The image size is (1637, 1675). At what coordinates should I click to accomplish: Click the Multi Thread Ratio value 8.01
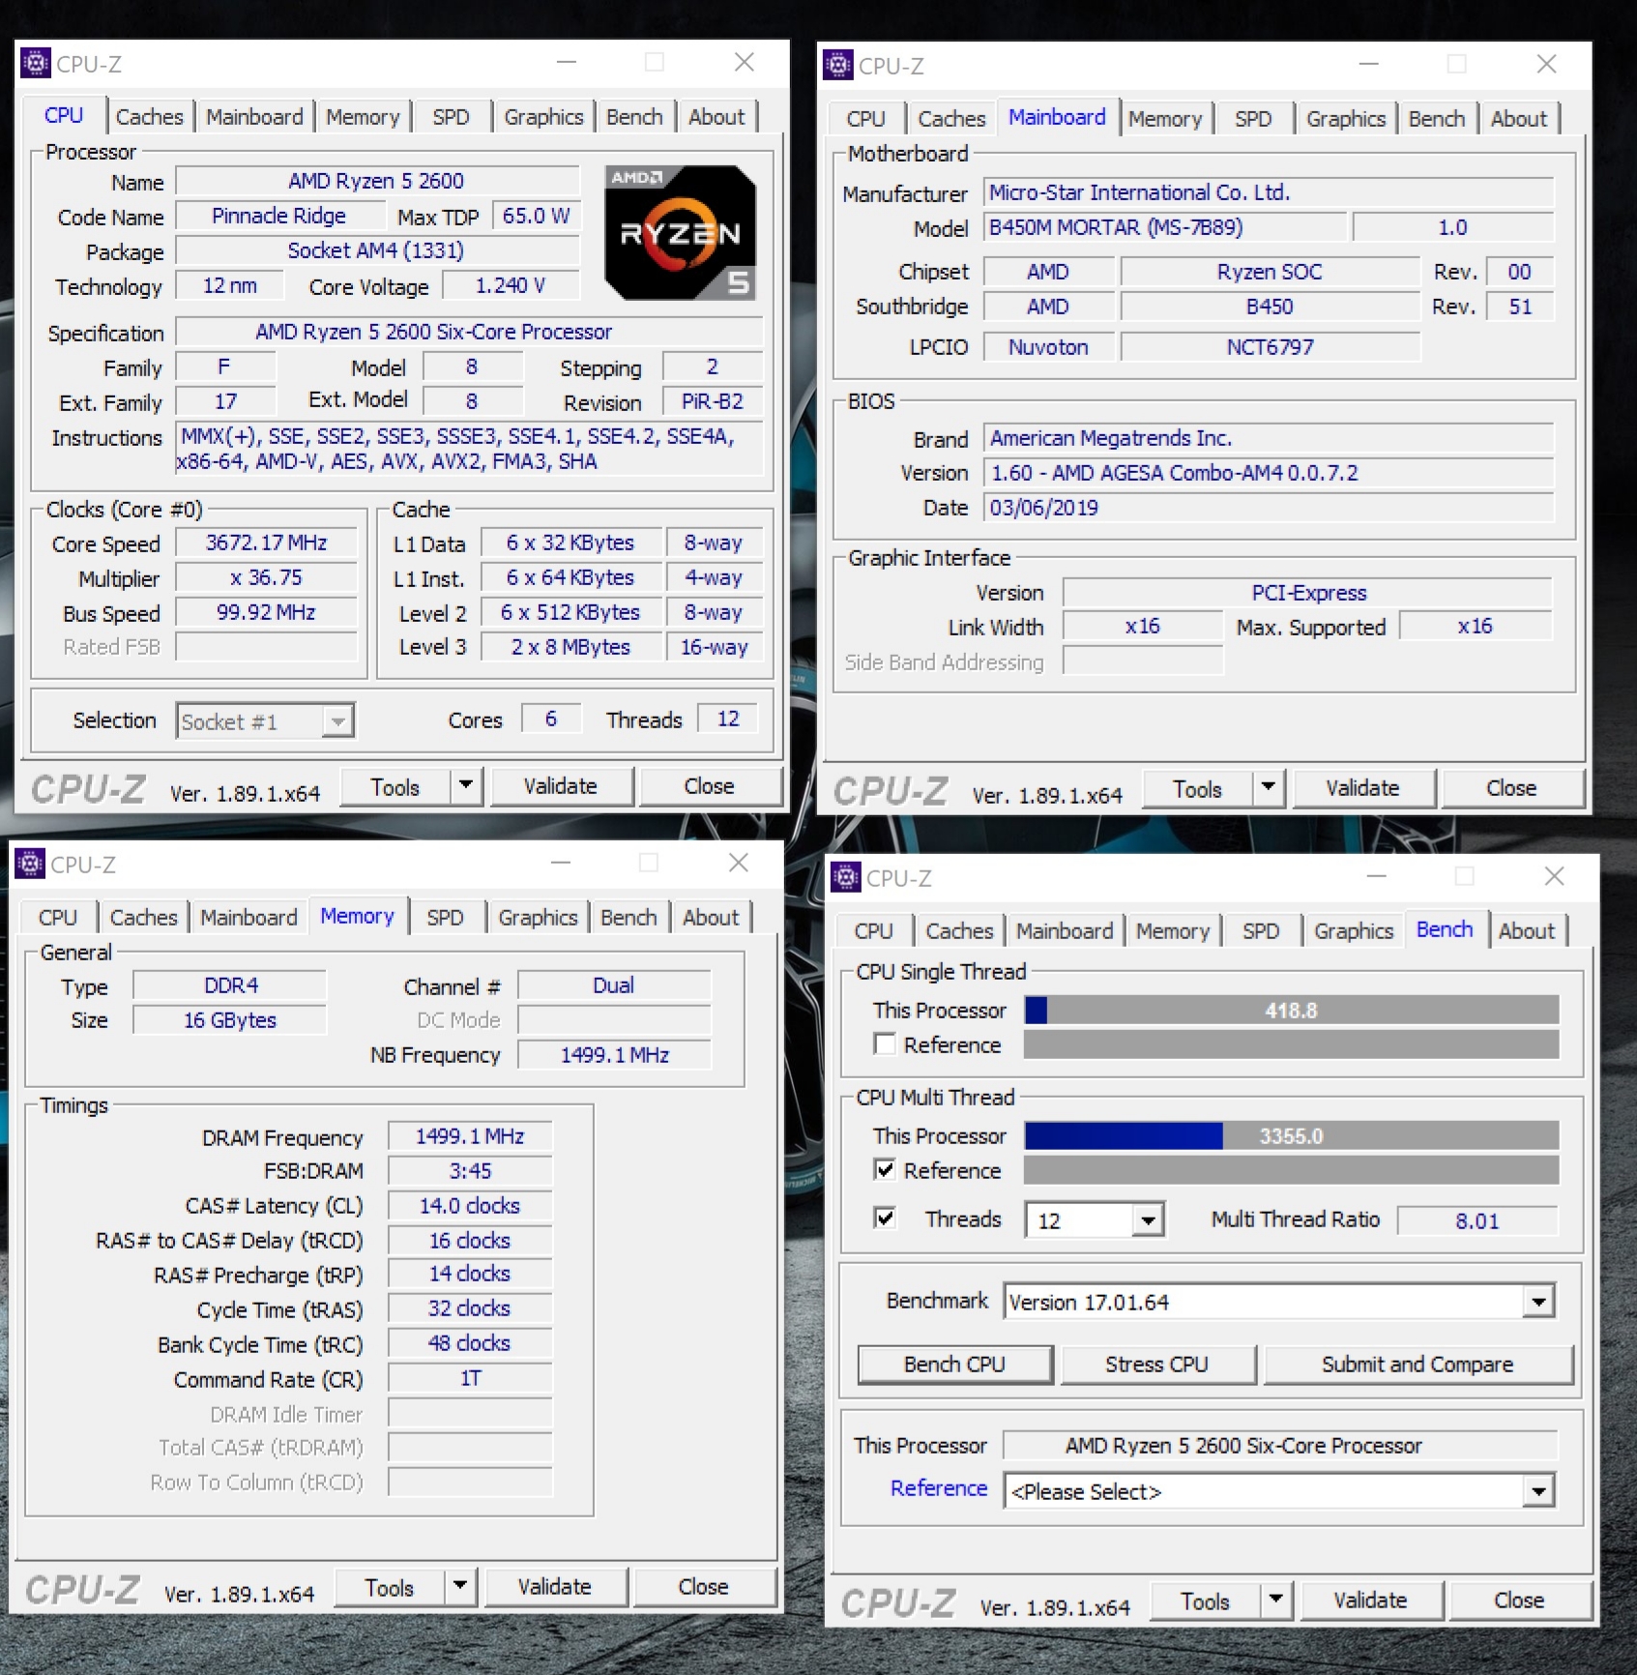[x=1477, y=1220]
